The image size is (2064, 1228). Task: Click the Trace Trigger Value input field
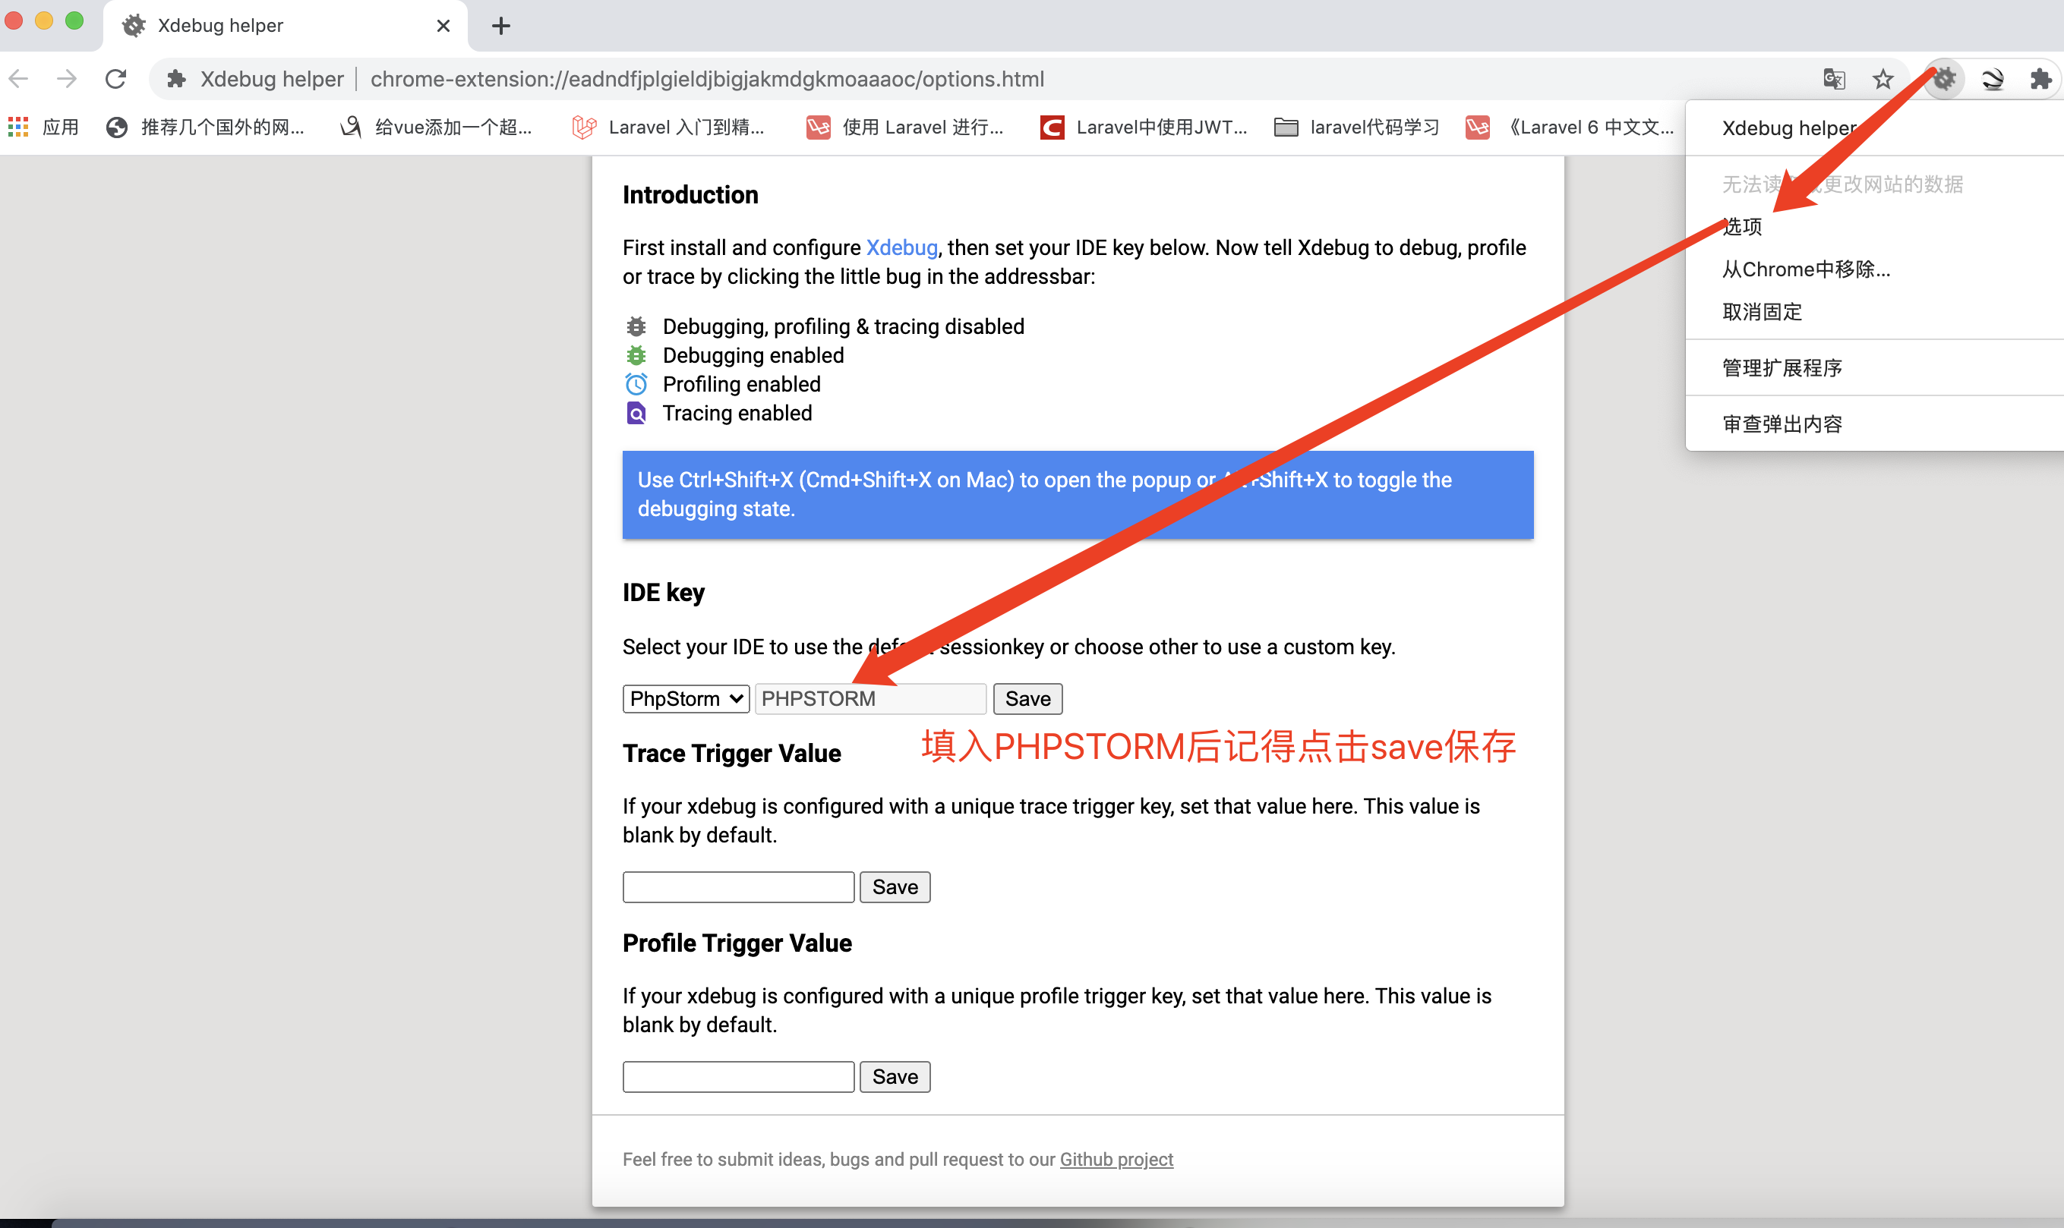[737, 887]
